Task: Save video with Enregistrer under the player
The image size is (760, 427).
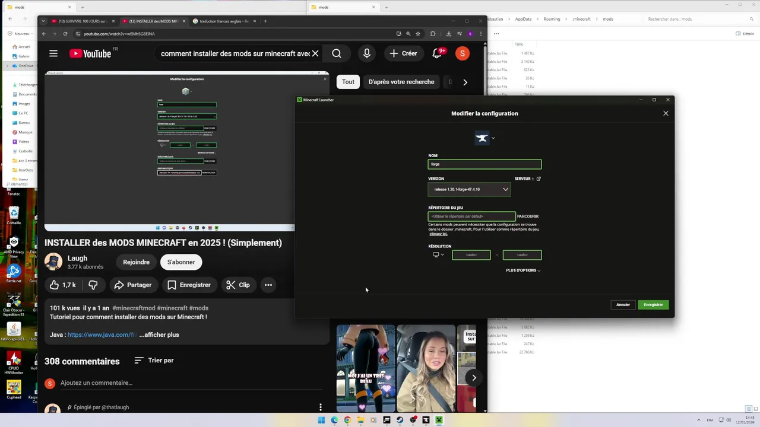Action: 189,285
